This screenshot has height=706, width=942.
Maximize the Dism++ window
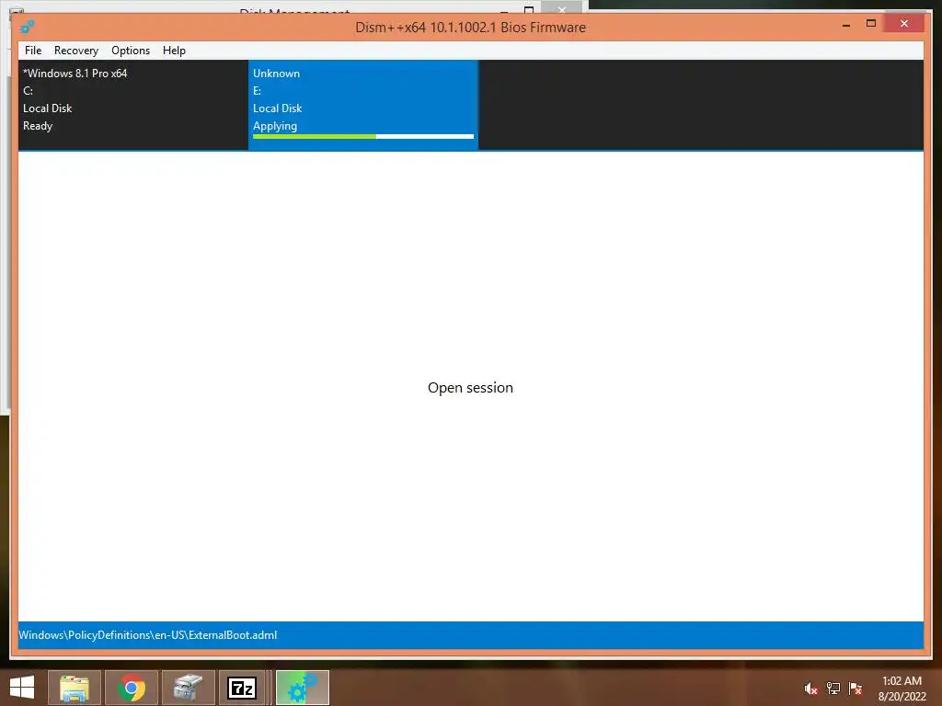tap(870, 24)
